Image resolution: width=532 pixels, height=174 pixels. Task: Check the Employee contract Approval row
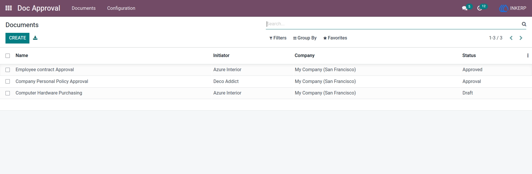coord(8,70)
